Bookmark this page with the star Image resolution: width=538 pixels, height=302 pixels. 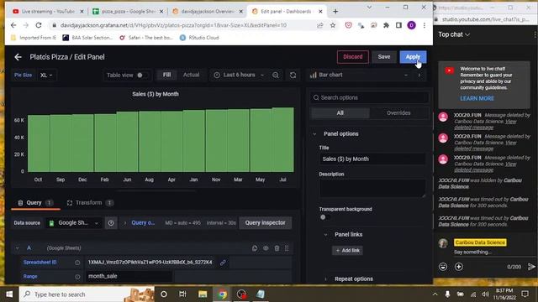(333, 25)
